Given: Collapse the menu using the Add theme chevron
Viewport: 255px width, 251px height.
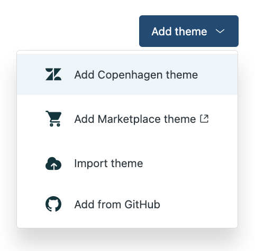Looking at the screenshot, I should [x=220, y=31].
